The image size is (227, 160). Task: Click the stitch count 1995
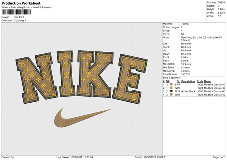pyautogui.click(x=177, y=95)
